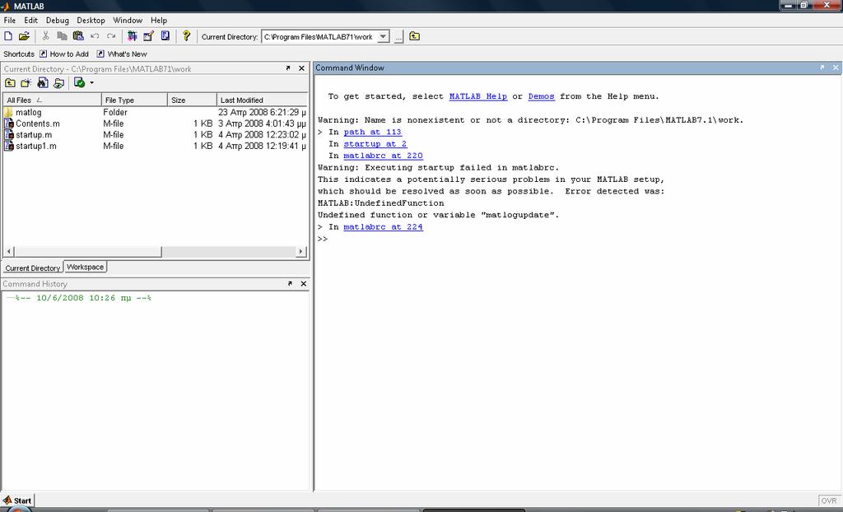843x512 pixels.
Task: Create a new M-file from toolbar
Action: [x=8, y=36]
